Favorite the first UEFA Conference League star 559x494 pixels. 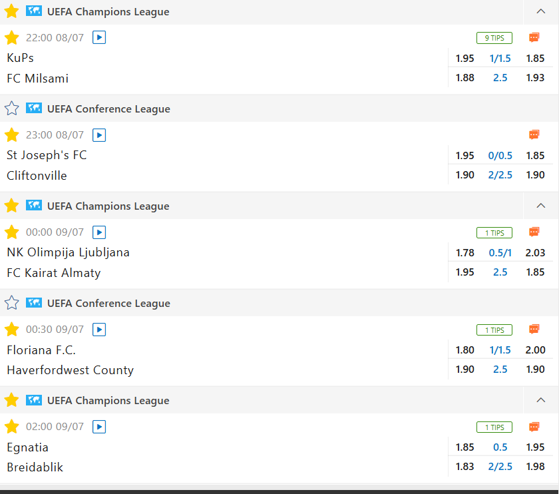click(x=11, y=109)
